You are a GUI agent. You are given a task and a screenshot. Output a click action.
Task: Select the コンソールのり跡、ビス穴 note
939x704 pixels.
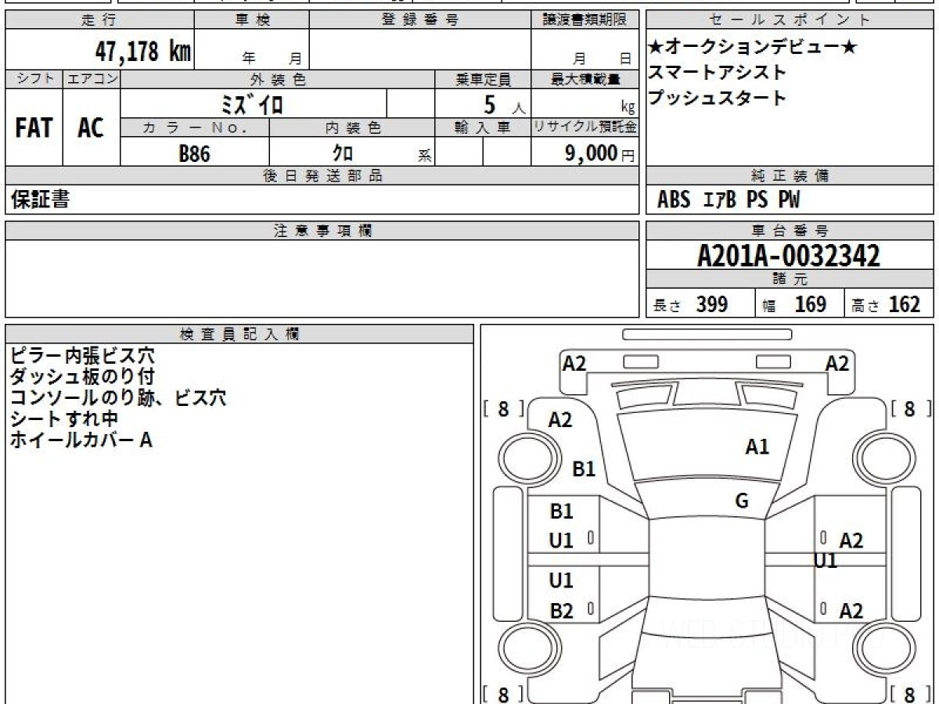coord(118,398)
